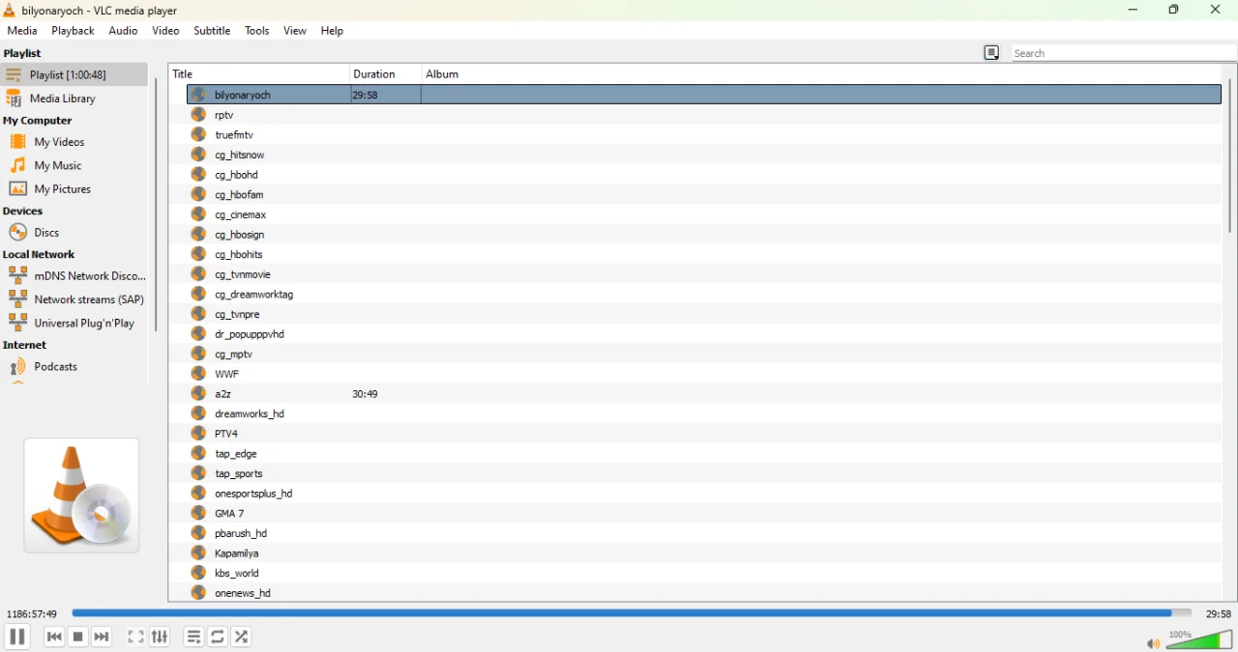This screenshot has width=1238, height=652.
Task: Click the VLC cone album art
Action: point(82,496)
